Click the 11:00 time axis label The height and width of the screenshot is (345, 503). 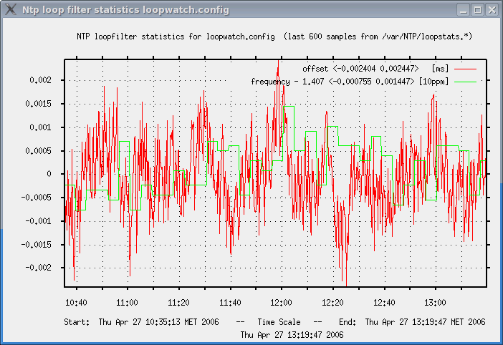coord(127,303)
